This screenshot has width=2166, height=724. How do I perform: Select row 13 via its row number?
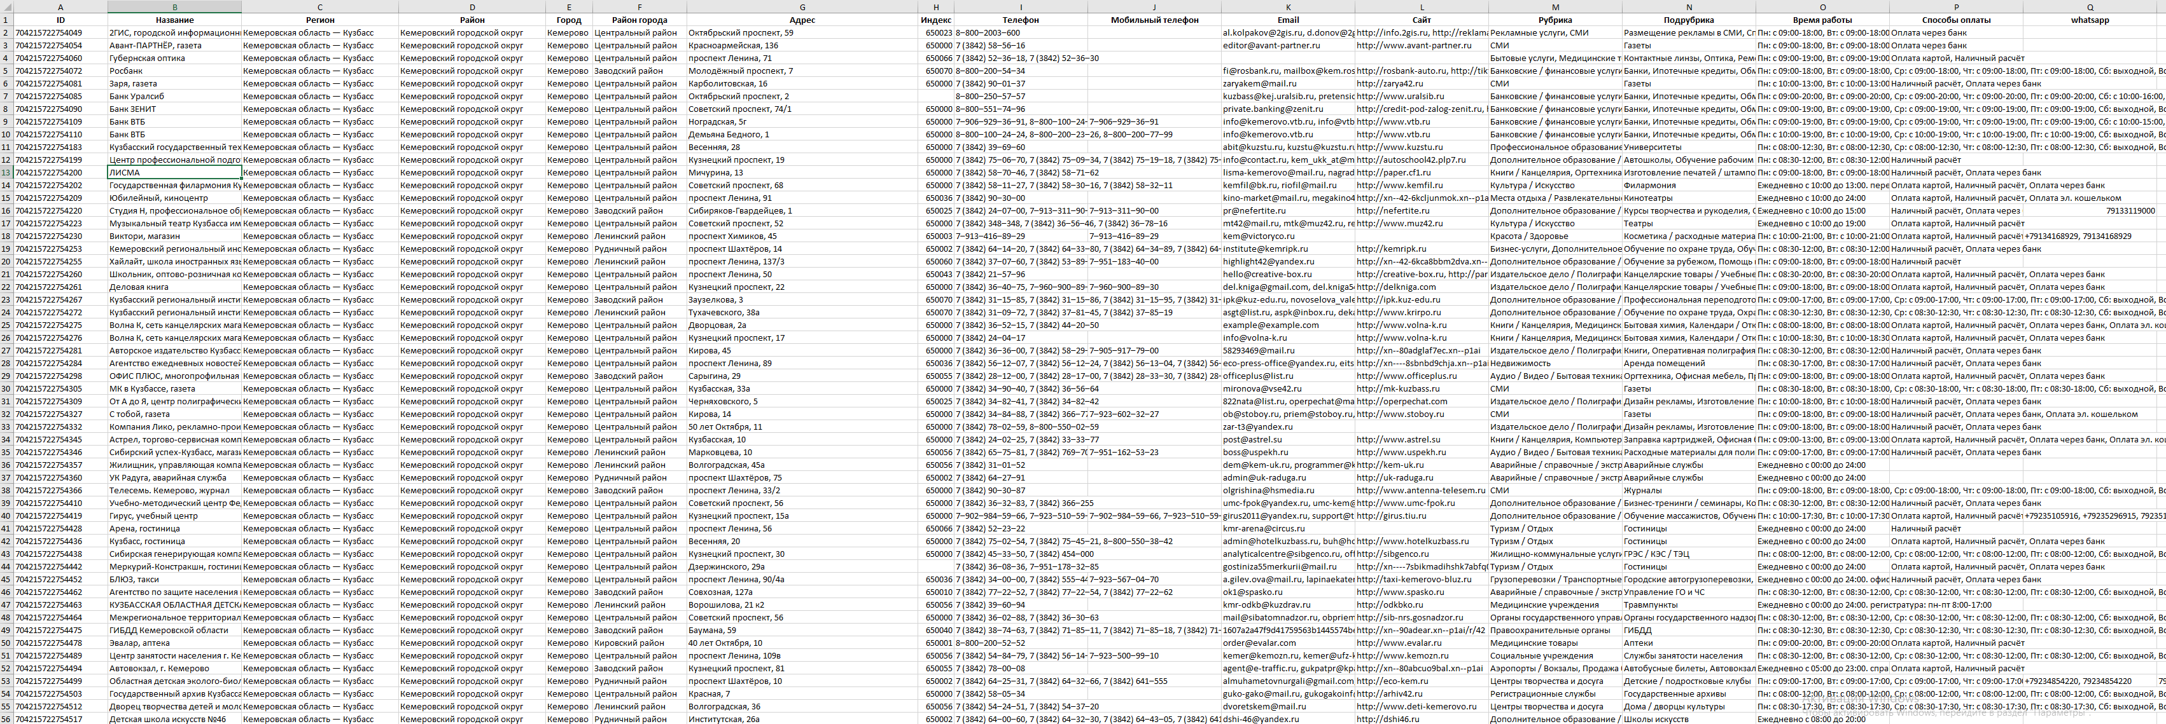click(x=6, y=172)
